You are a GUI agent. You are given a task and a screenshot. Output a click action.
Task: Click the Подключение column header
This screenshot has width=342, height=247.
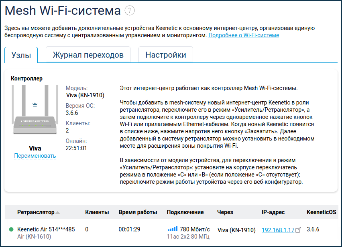click(x=185, y=212)
